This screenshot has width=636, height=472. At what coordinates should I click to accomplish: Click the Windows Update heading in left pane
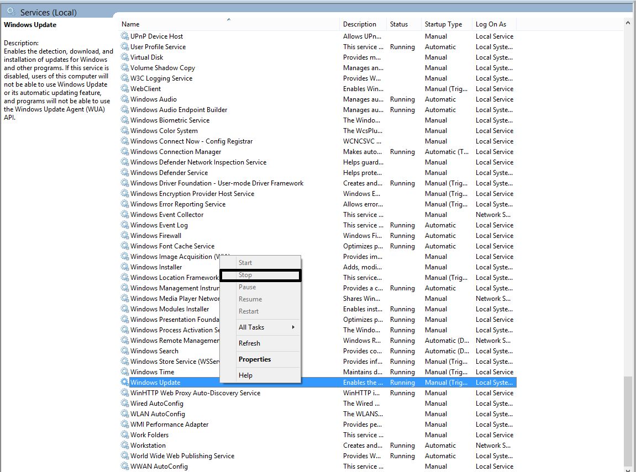[x=30, y=25]
